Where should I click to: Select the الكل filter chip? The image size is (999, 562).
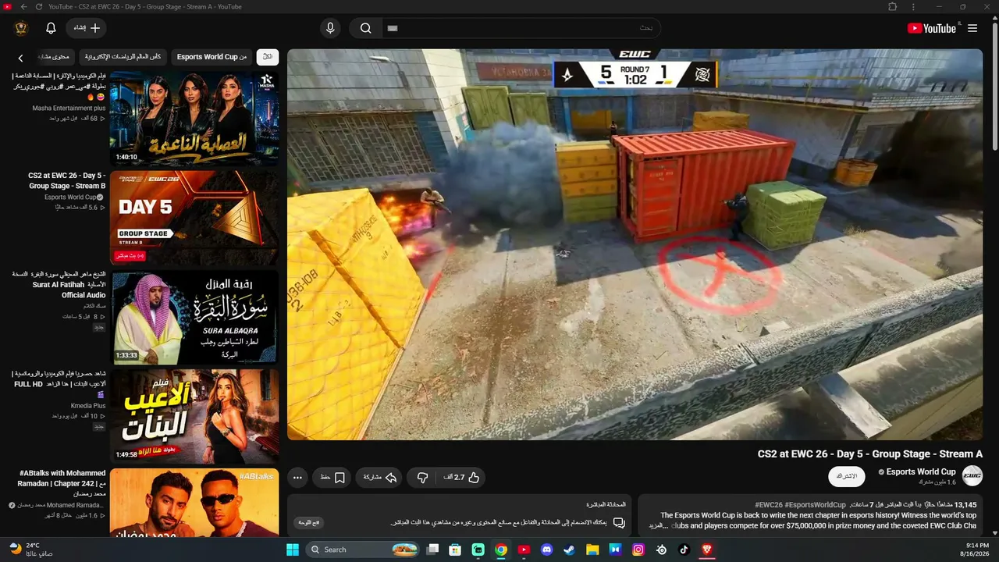click(x=268, y=57)
